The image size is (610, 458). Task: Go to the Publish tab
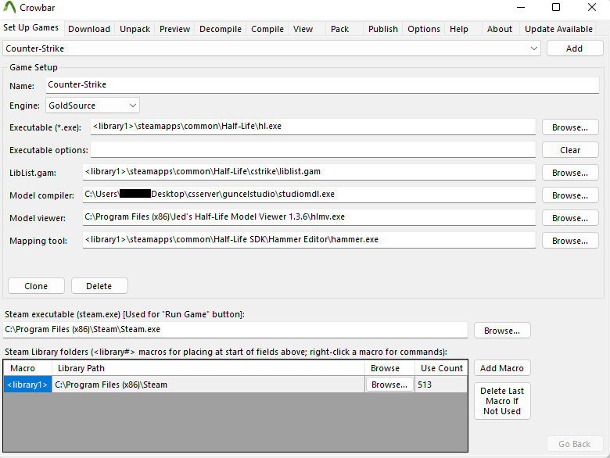[x=382, y=29]
